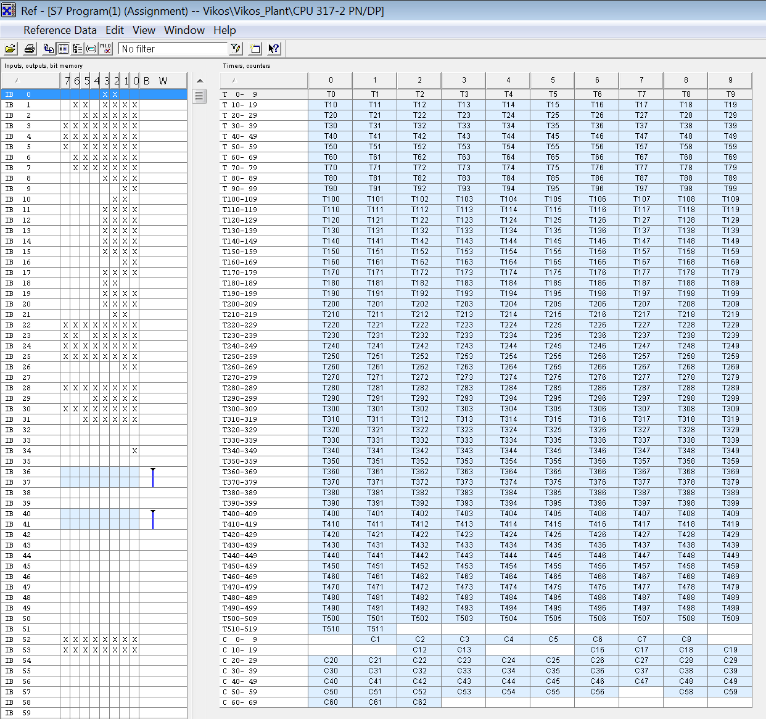Open the Window menu
The height and width of the screenshot is (719, 766).
184,30
